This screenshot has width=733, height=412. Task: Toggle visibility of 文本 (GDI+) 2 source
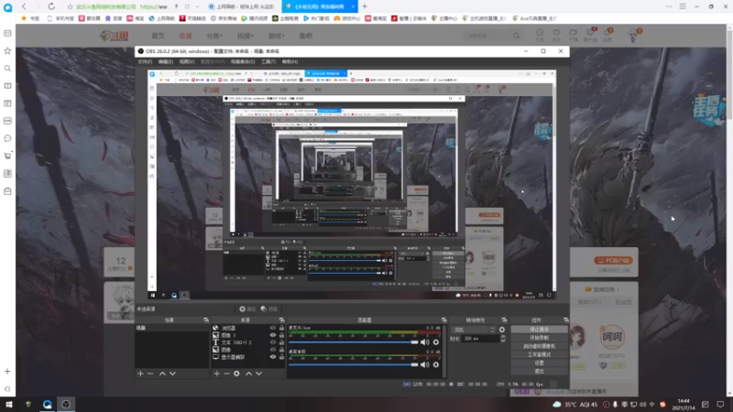(x=273, y=342)
